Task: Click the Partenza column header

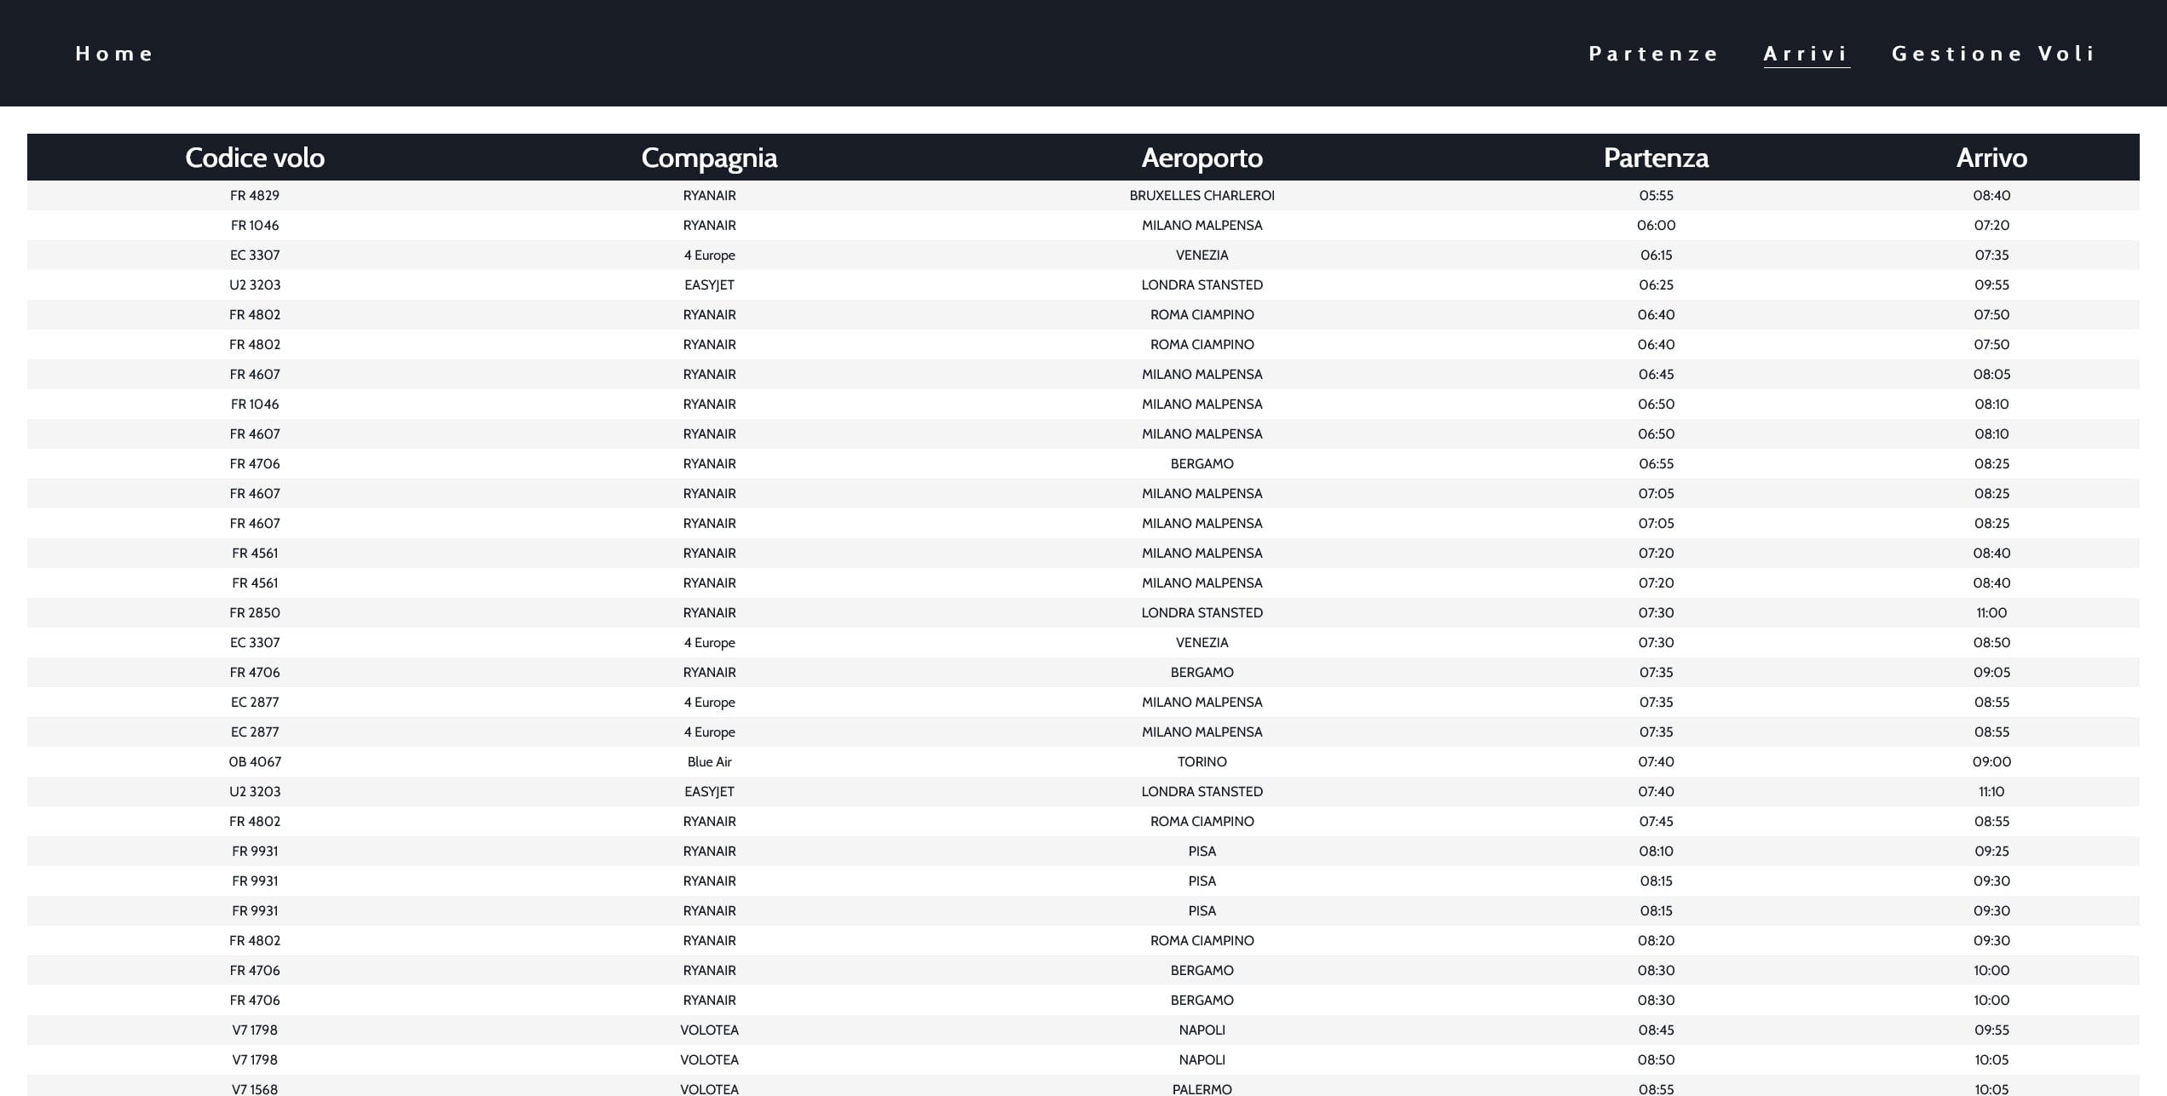Action: tap(1656, 158)
